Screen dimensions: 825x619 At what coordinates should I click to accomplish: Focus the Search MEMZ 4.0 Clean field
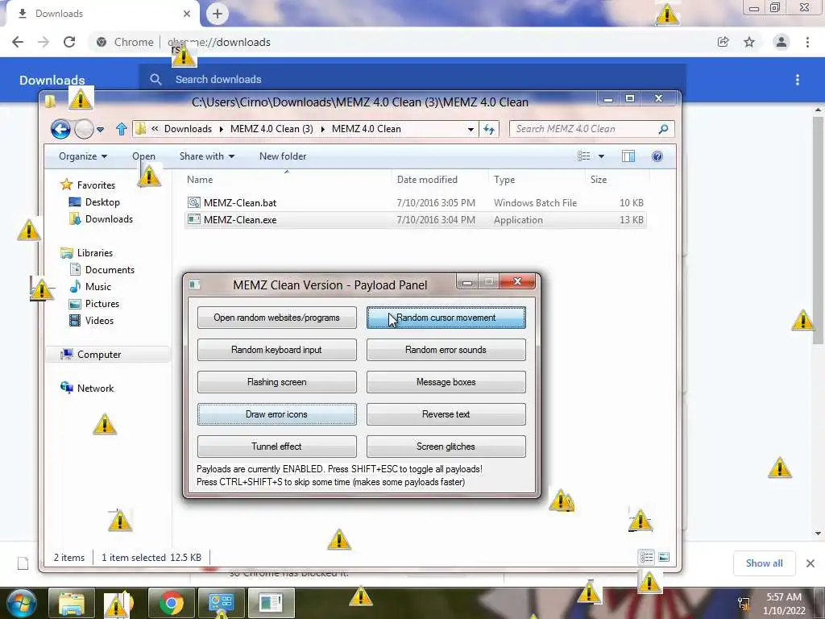[x=591, y=129]
